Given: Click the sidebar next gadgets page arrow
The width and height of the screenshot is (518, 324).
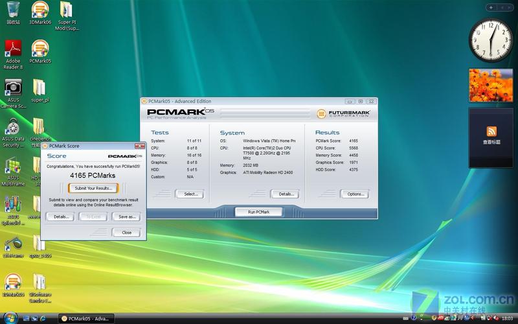Looking at the screenshot, I should pos(510,7).
